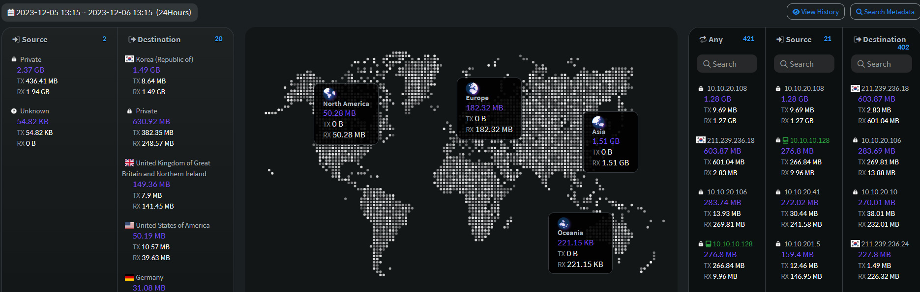The image size is (920, 292).
Task: Click the Destination panel arrow icon on left
Action: (x=132, y=39)
